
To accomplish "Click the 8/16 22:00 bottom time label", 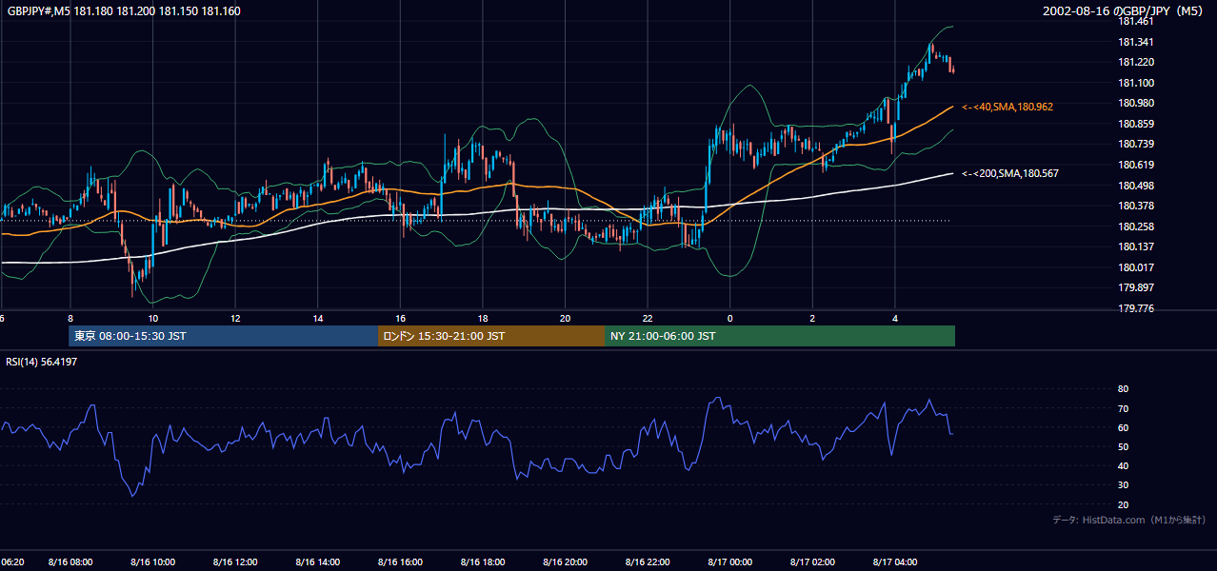I will click(x=648, y=562).
